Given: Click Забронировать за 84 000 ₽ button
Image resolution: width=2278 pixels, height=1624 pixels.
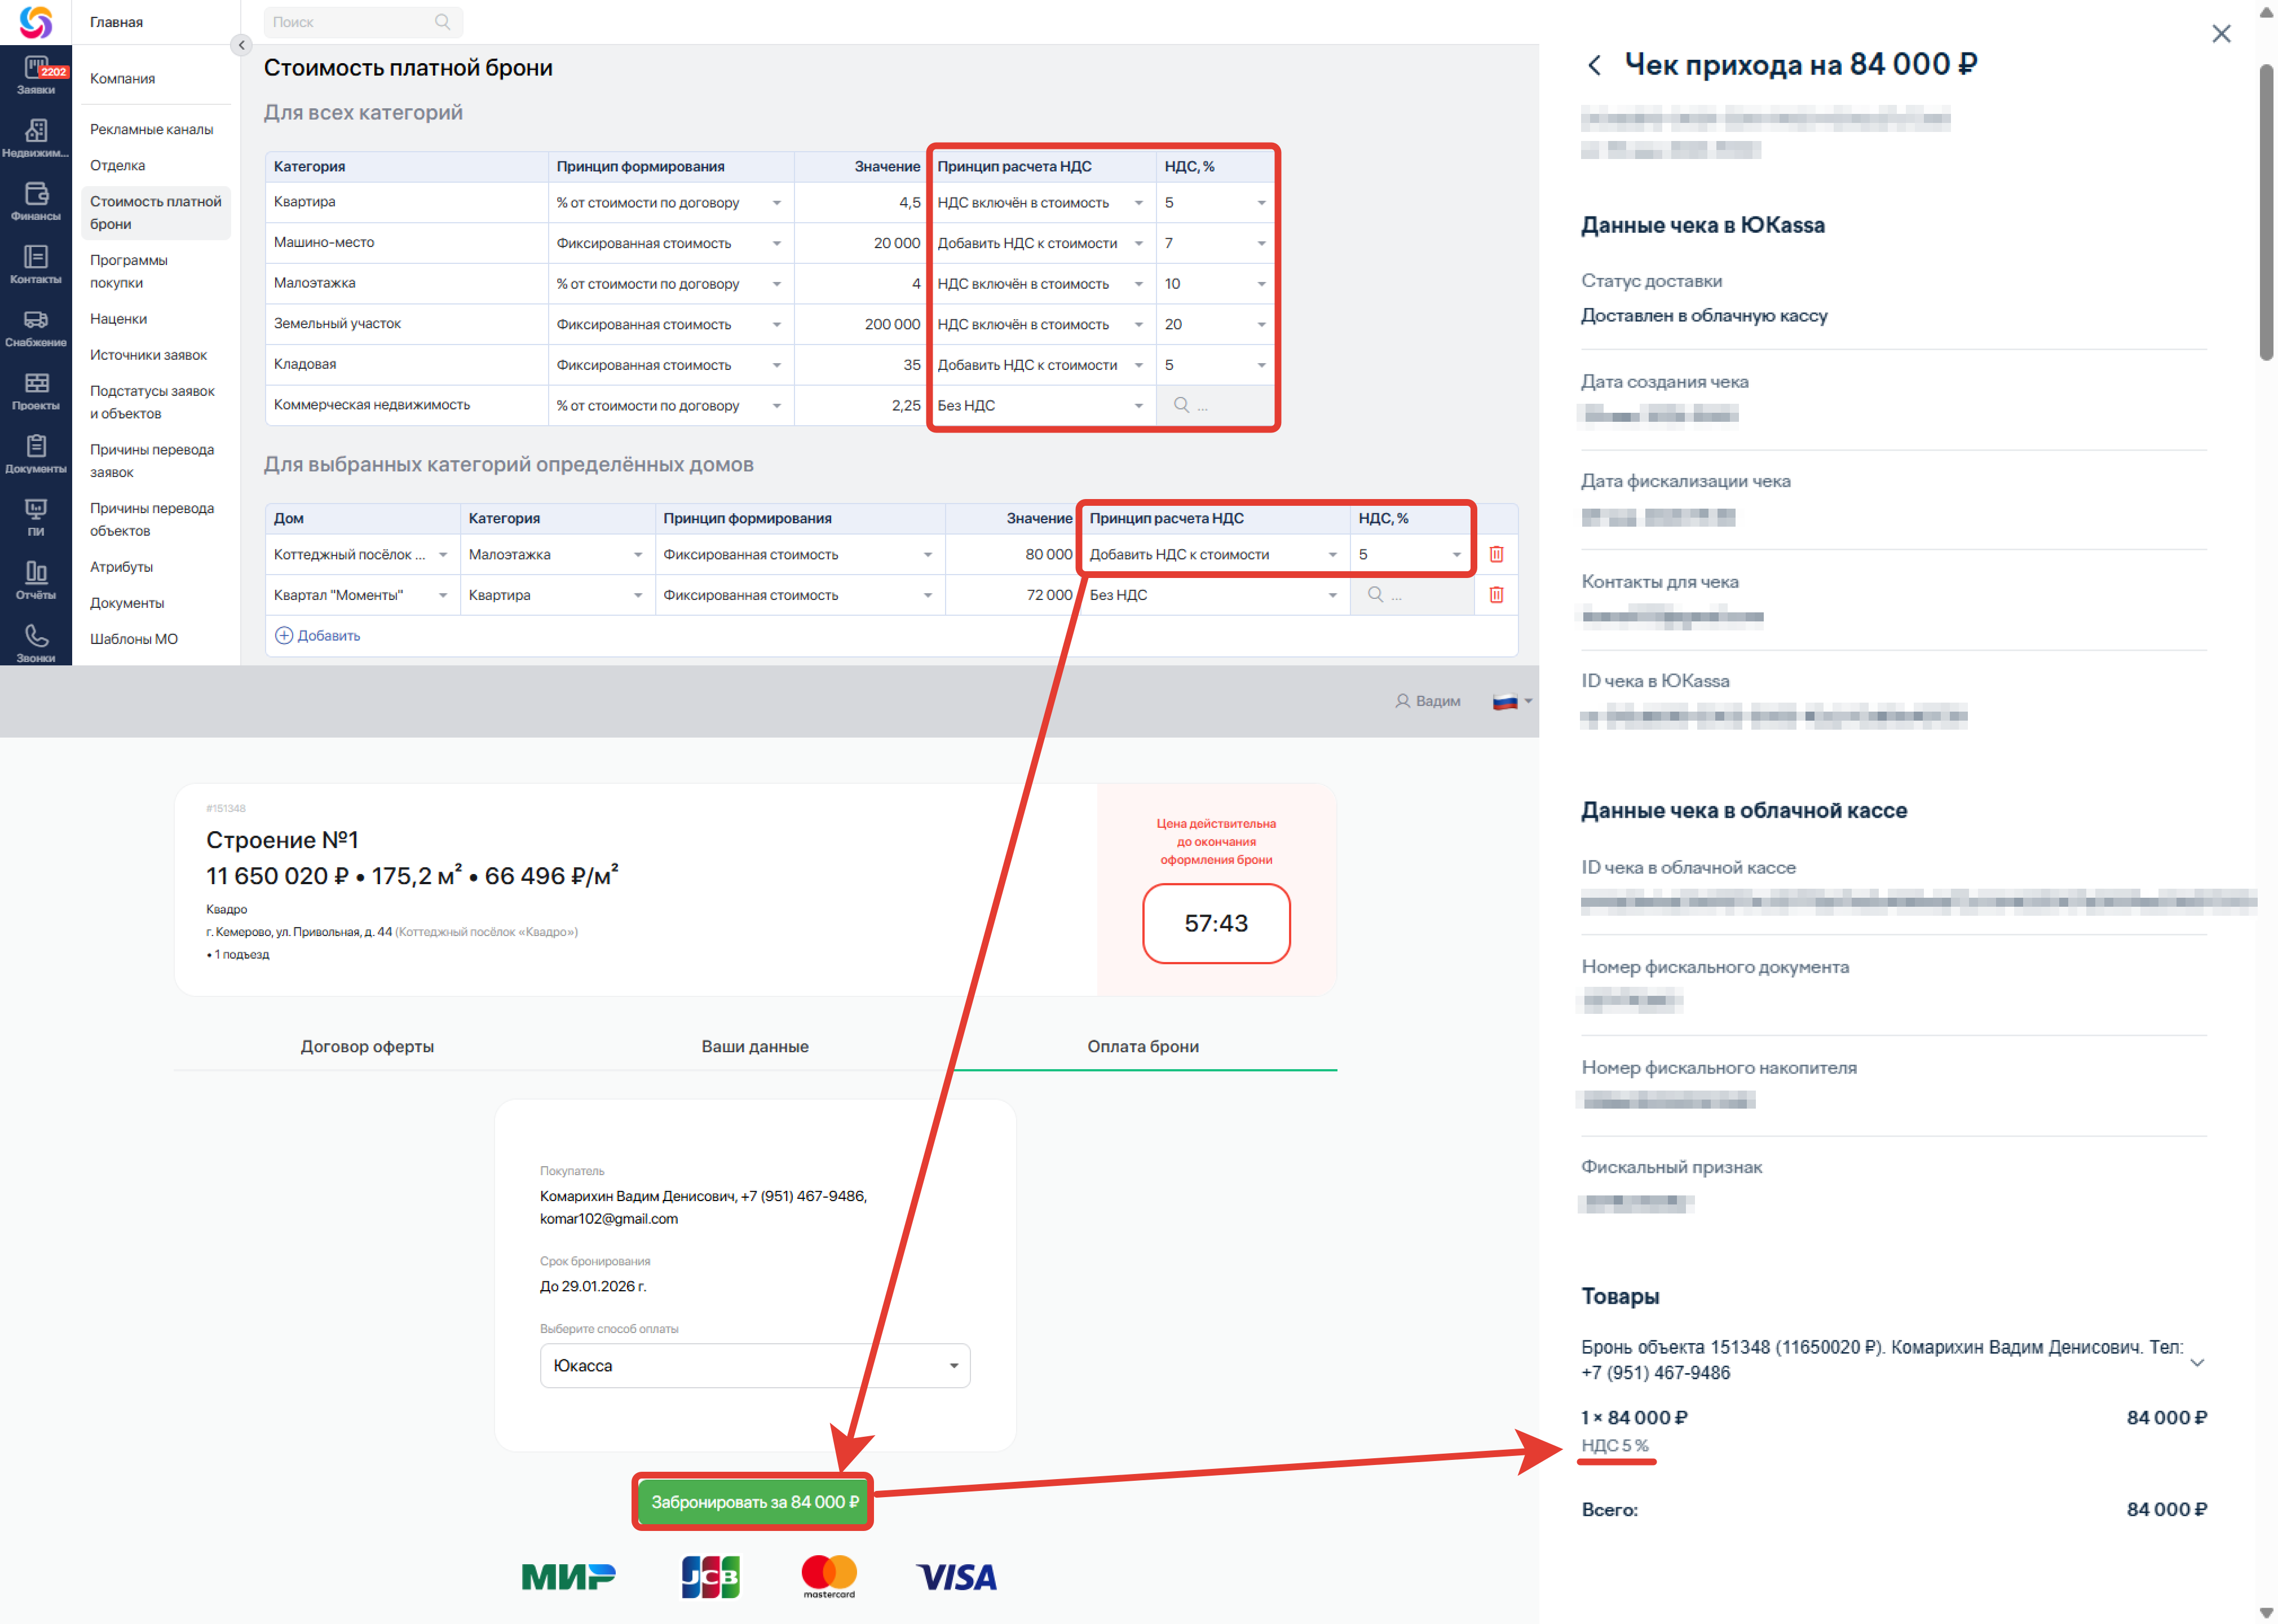Looking at the screenshot, I should [753, 1502].
